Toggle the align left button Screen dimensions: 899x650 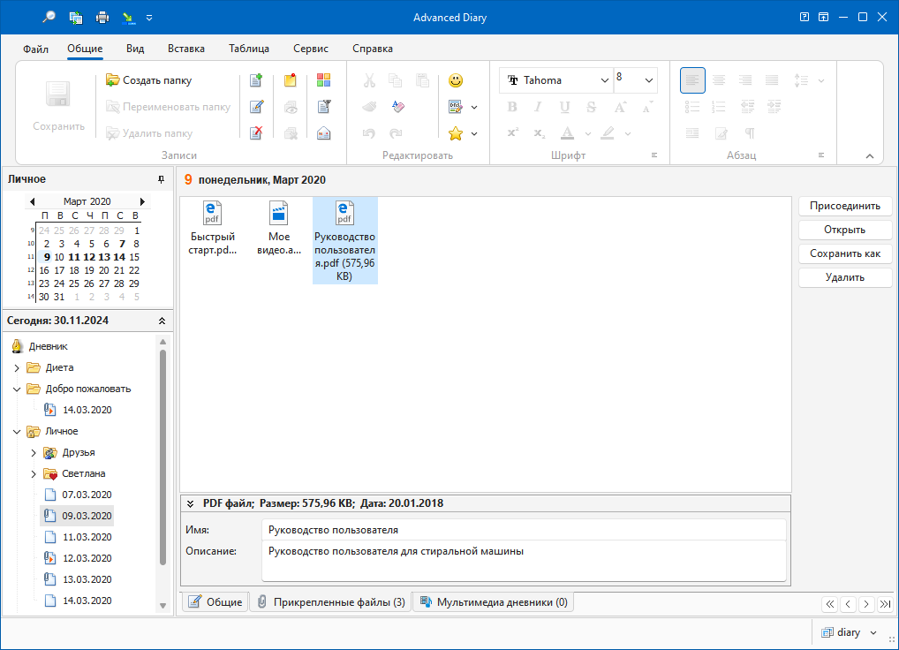692,80
